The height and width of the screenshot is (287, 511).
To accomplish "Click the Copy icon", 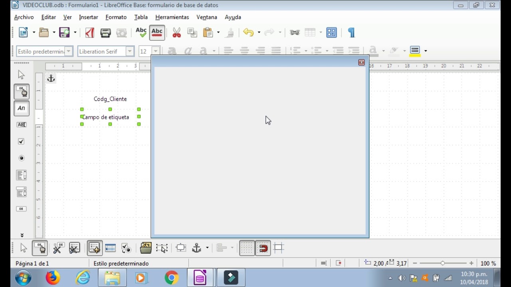I will 192,33.
